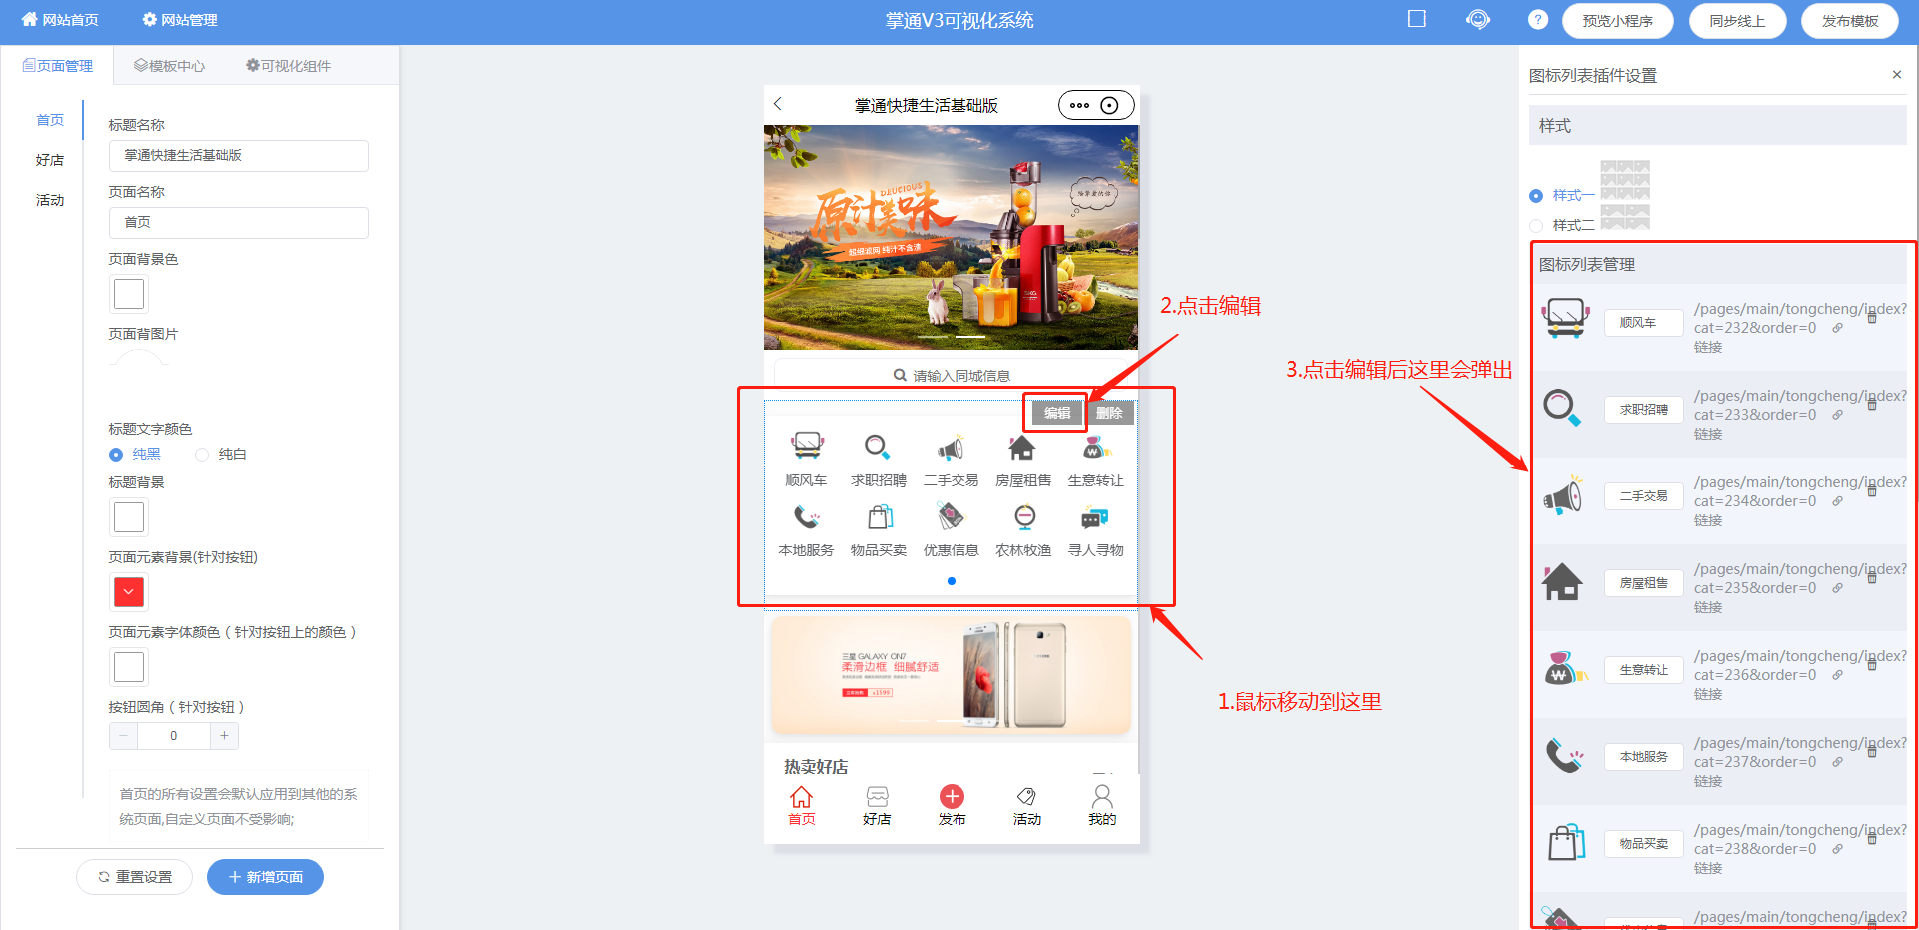Image resolution: width=1919 pixels, height=930 pixels.
Task: Click the 我的 profile icon in bottom nav
Action: [x=1102, y=796]
